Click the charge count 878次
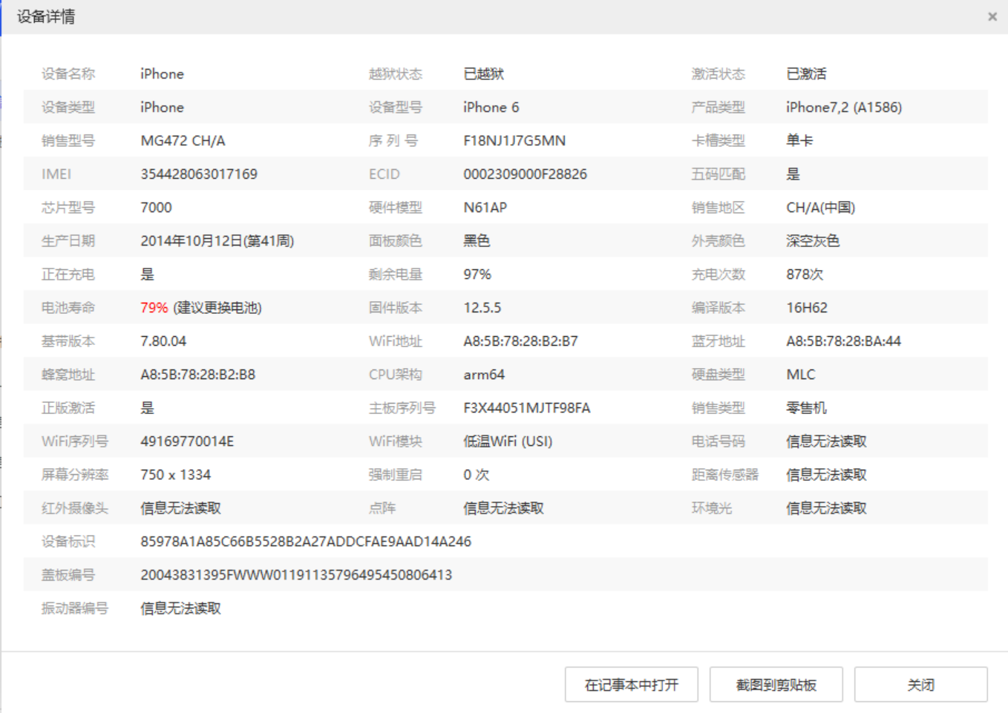Screen dimensions: 1008x713 pyautogui.click(x=805, y=275)
